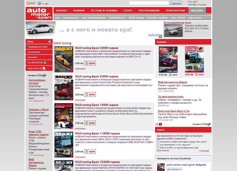Buy MAXI tuning Брой 3/2009
237x171 pixels.
[90, 63]
